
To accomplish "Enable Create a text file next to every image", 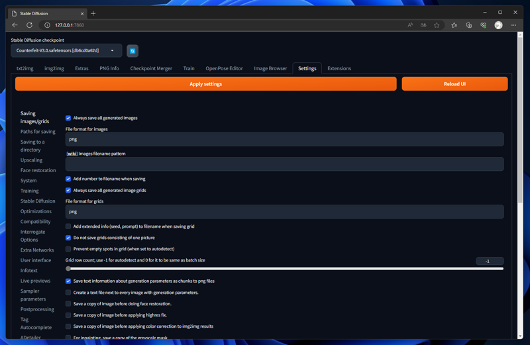I will (68, 293).
